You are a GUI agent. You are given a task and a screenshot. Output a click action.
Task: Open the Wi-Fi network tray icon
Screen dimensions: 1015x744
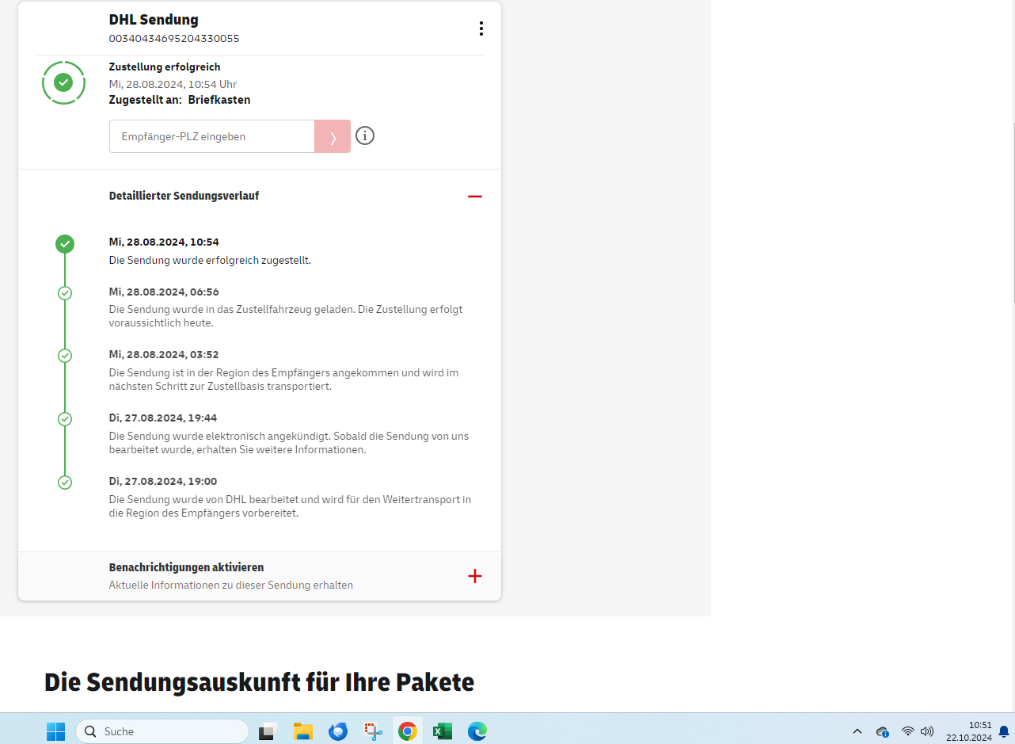tap(907, 731)
